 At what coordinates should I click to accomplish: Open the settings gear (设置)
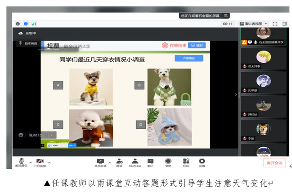(x=202, y=161)
